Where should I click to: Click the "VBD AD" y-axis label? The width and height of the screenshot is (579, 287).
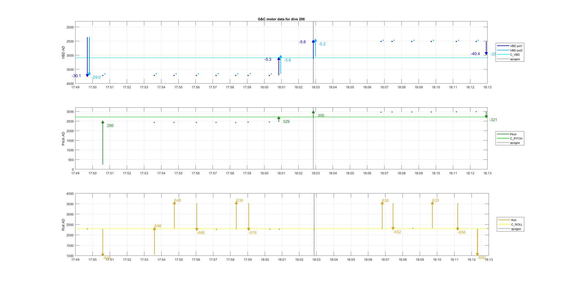pos(64,53)
